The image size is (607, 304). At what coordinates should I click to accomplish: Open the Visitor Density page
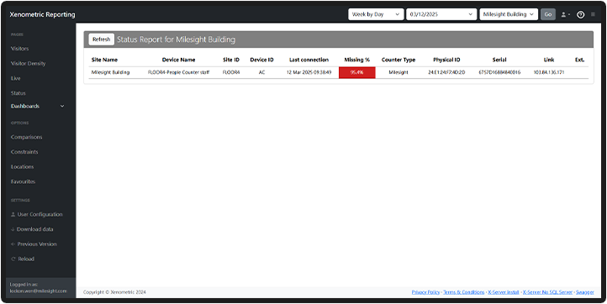pos(28,64)
